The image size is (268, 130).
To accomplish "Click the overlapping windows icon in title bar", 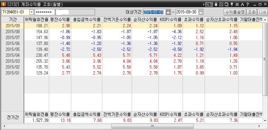I will point(226,4).
